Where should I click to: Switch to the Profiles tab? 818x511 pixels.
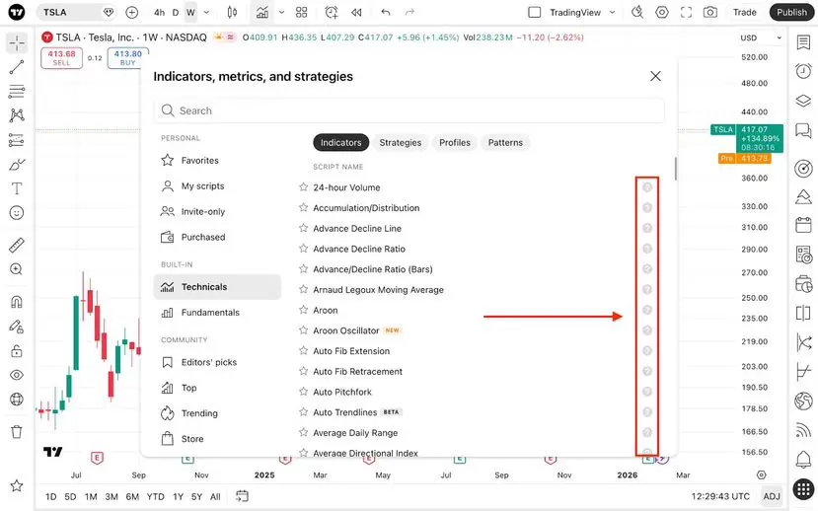coord(454,143)
